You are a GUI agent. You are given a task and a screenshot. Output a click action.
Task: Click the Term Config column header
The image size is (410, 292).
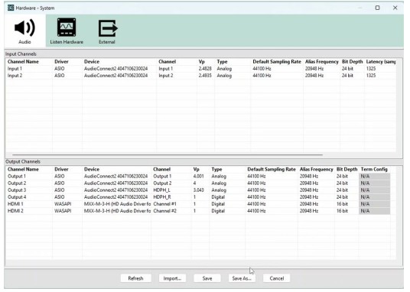pos(374,170)
